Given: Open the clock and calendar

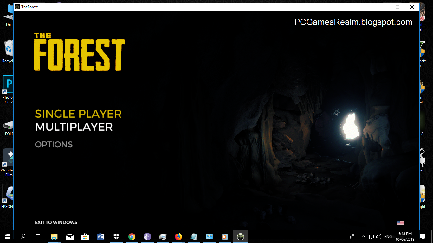Looking at the screenshot, I should (x=404, y=237).
